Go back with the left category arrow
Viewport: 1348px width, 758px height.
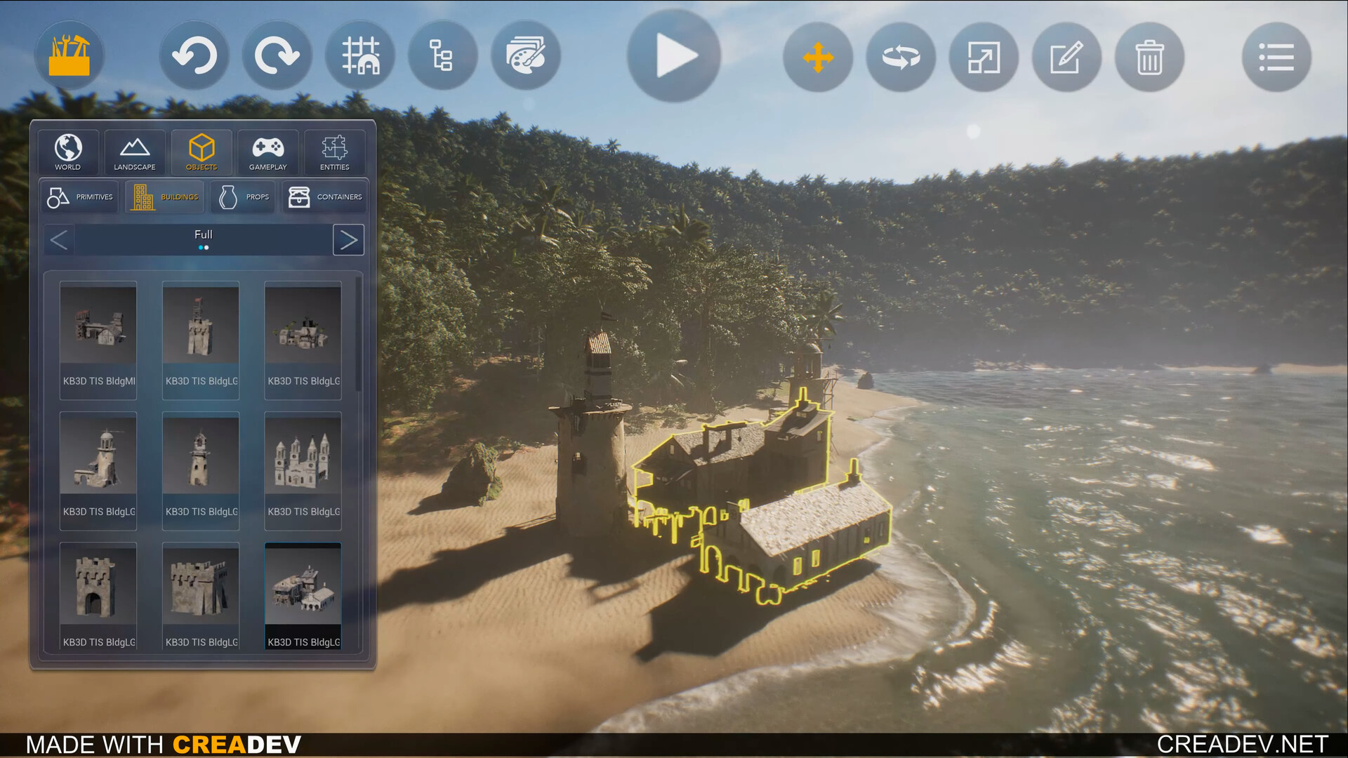(x=59, y=240)
